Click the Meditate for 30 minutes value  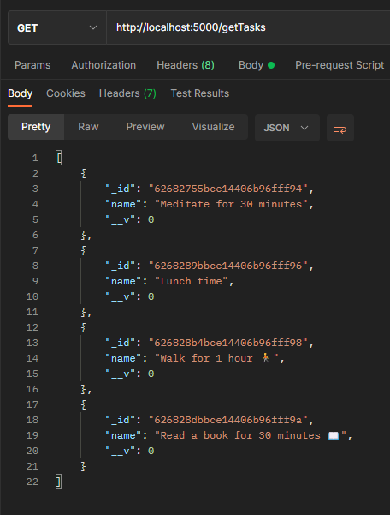click(x=231, y=204)
